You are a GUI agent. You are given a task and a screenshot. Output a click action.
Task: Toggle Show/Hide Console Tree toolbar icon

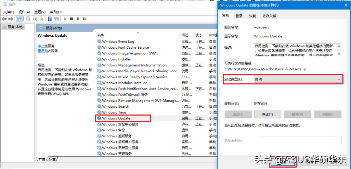(19, 19)
